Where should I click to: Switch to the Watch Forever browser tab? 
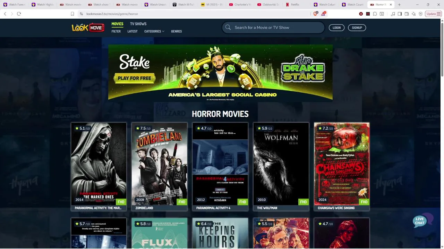pyautogui.click(x=15, y=4)
